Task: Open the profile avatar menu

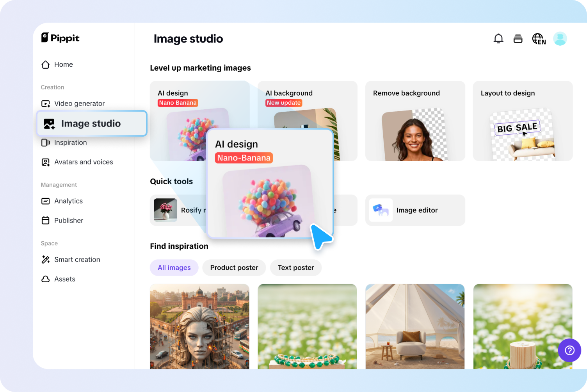Action: coord(560,39)
